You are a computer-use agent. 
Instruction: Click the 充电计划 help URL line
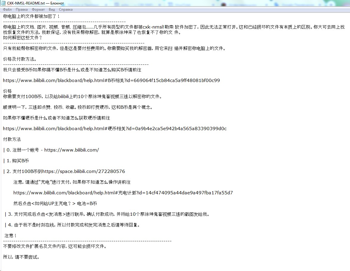pos(123,193)
